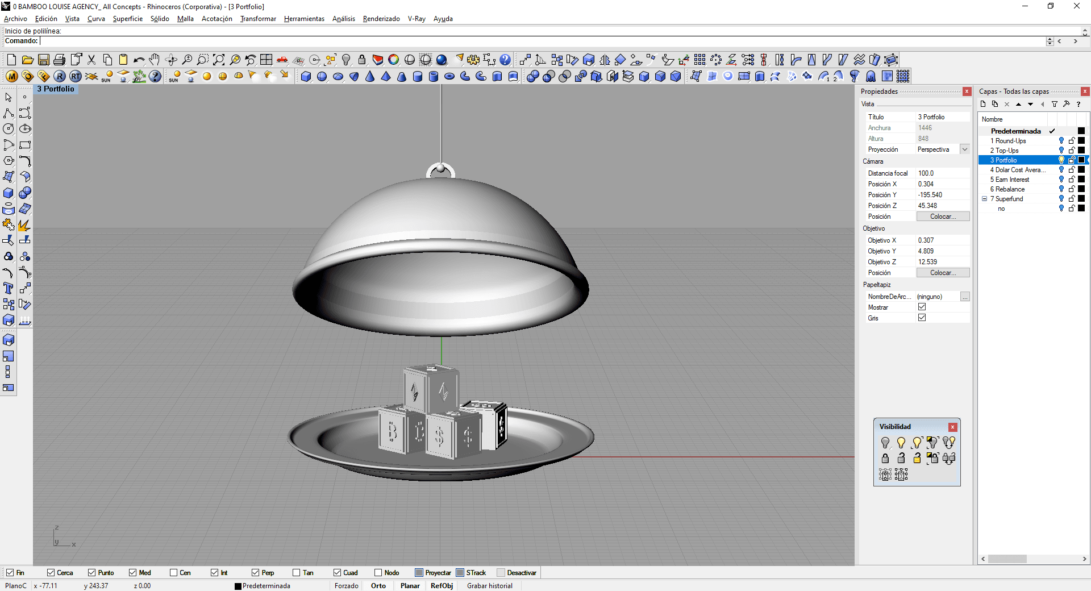This screenshot has height=591, width=1091.
Task: Open the Superficie menu
Action: click(127, 19)
